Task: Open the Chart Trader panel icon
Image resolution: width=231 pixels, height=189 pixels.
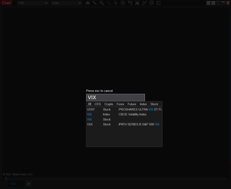Action: pyautogui.click(x=130, y=3)
